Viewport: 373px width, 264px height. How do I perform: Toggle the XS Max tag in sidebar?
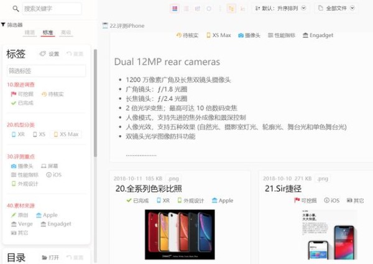[x=66, y=134]
